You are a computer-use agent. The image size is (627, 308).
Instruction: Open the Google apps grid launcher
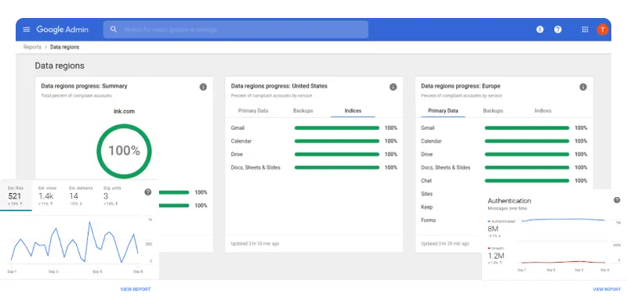pyautogui.click(x=585, y=29)
